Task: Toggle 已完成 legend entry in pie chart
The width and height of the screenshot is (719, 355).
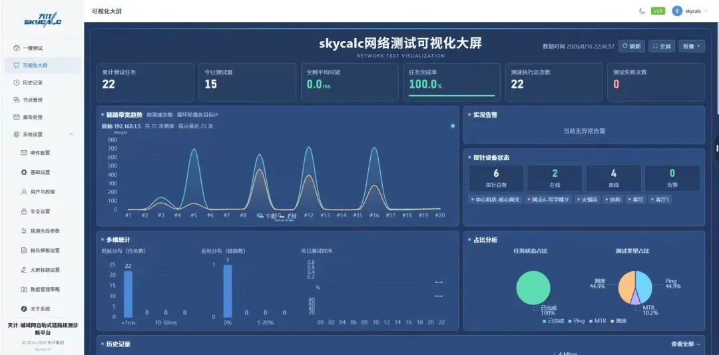Action: [552, 320]
